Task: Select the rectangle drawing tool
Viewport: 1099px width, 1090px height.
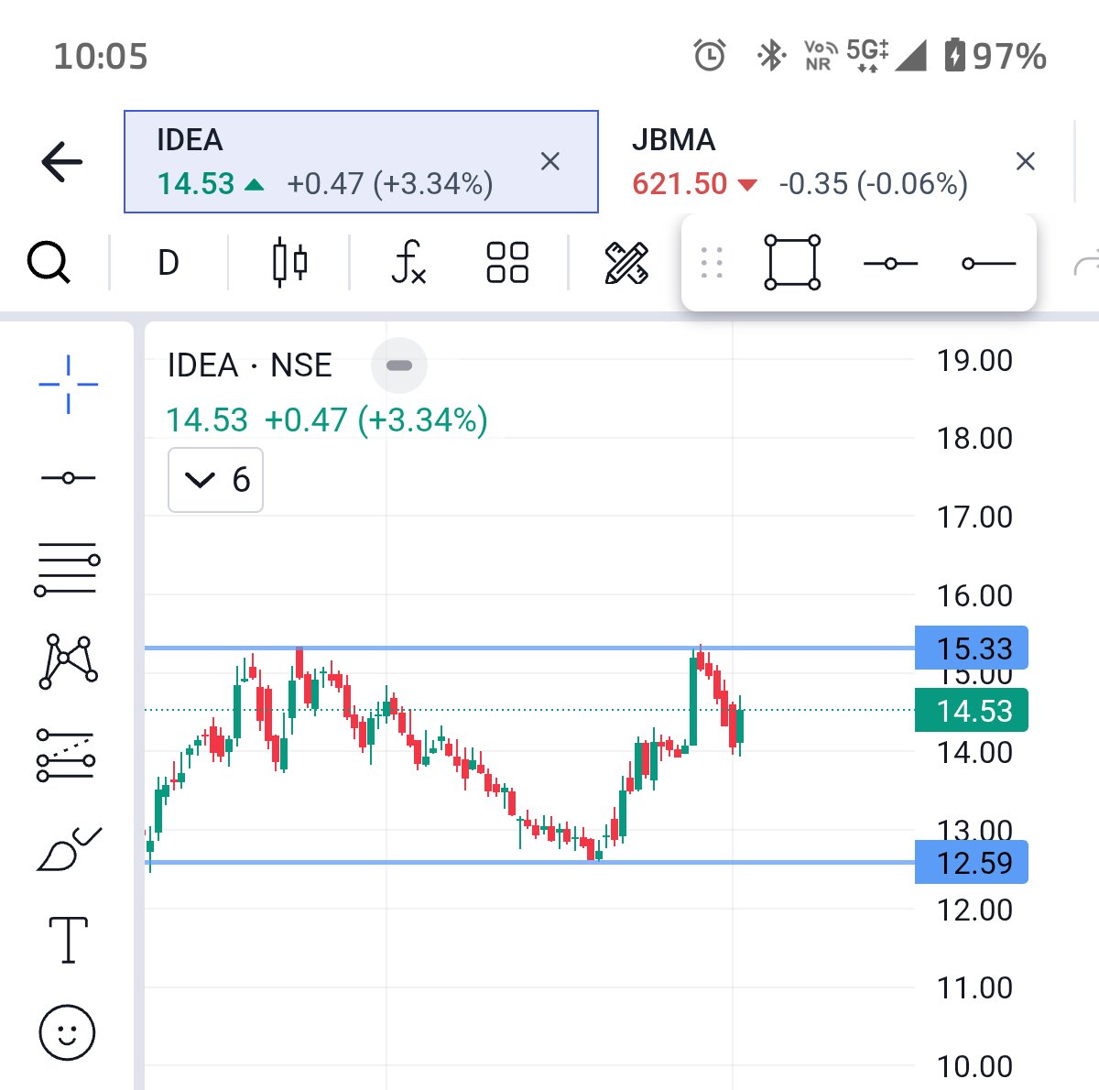Action: [x=792, y=263]
